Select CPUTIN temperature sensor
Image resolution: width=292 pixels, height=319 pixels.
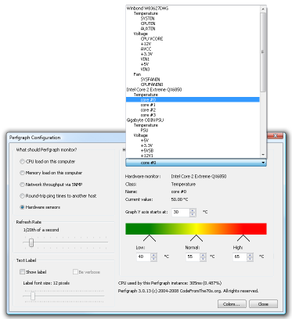pos(148,23)
